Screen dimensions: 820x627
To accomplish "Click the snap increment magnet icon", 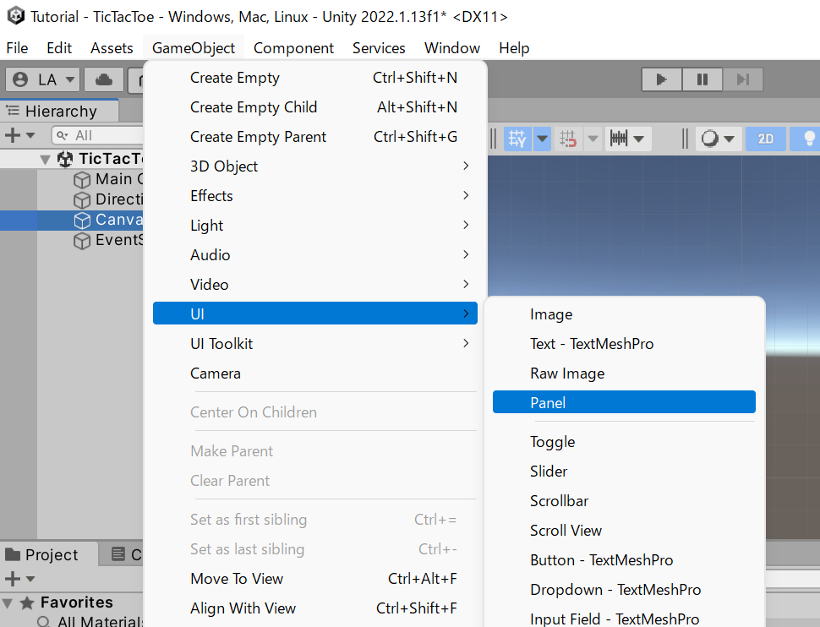I will 569,139.
